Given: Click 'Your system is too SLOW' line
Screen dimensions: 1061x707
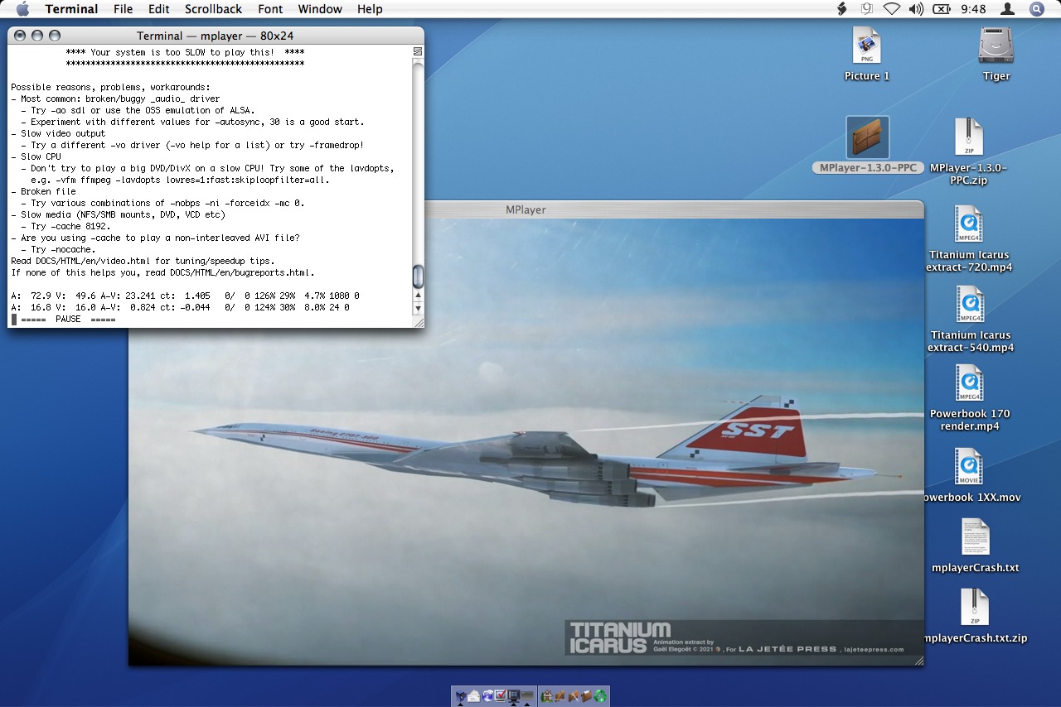Looking at the screenshot, I should [x=185, y=52].
